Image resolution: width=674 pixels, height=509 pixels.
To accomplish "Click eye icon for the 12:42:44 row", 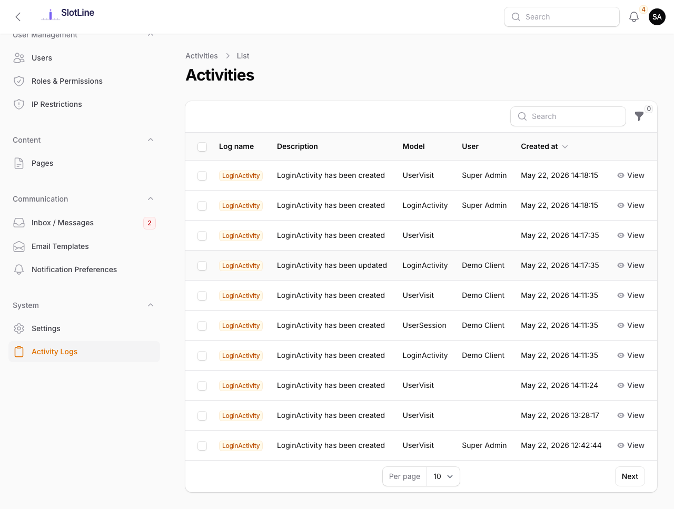I will (621, 445).
